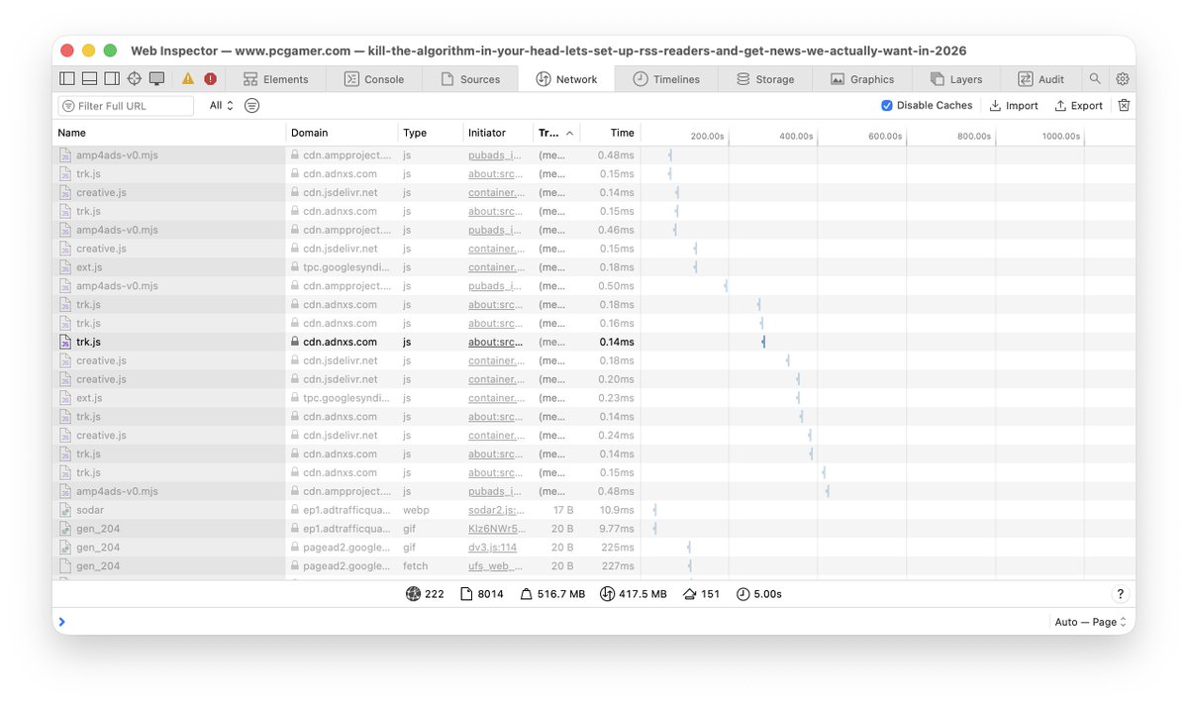Select the amp4ads-v0.mjs row with 0.46ms
The height and width of the screenshot is (704, 1188).
pyautogui.click(x=594, y=230)
